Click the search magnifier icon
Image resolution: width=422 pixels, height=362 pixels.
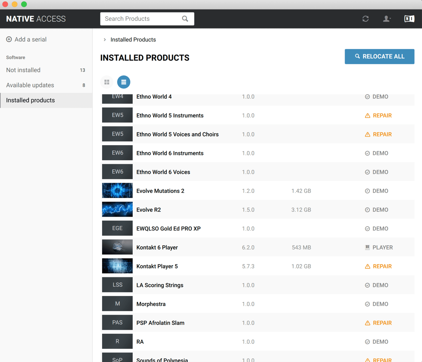pos(185,19)
